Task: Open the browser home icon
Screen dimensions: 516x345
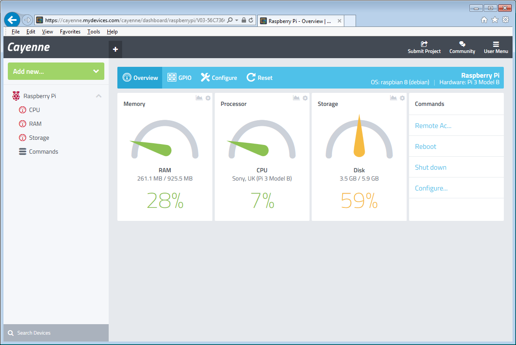Action: (484, 20)
